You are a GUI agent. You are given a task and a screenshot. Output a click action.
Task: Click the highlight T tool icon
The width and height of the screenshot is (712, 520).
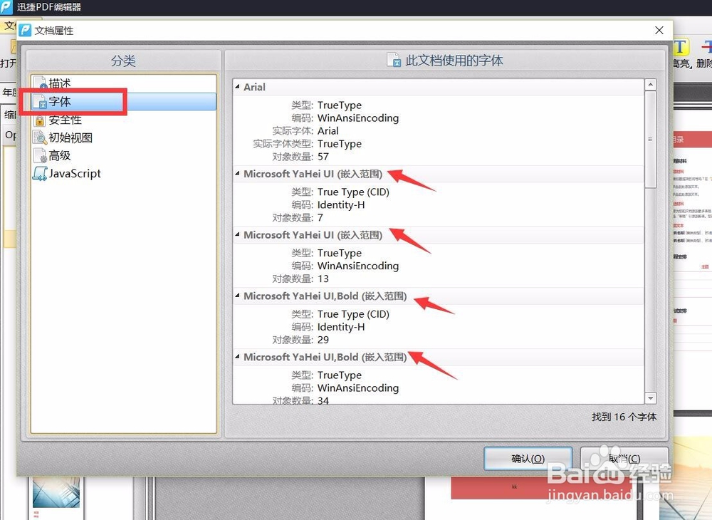coord(680,47)
